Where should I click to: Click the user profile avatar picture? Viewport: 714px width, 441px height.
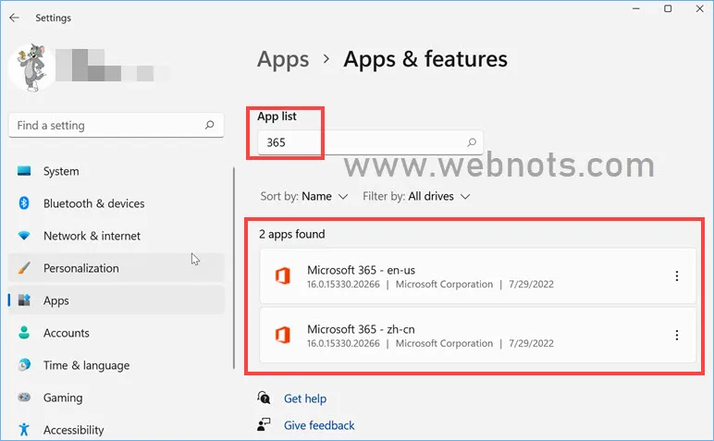coord(30,68)
